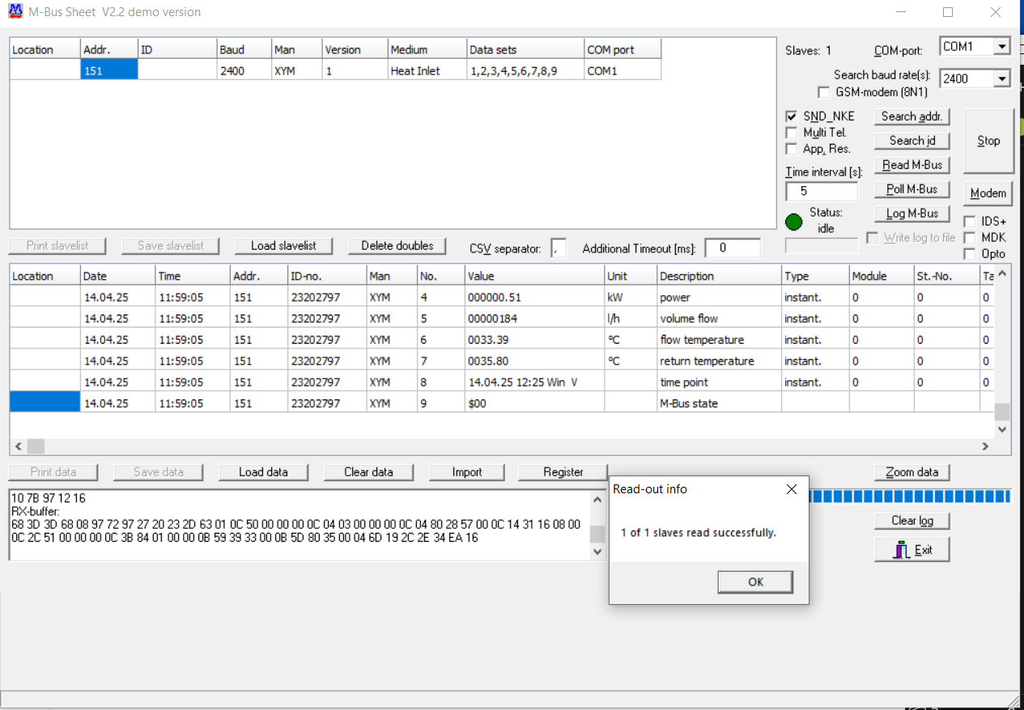Image resolution: width=1024 pixels, height=710 pixels.
Task: Click the Clear data button
Action: tap(368, 472)
